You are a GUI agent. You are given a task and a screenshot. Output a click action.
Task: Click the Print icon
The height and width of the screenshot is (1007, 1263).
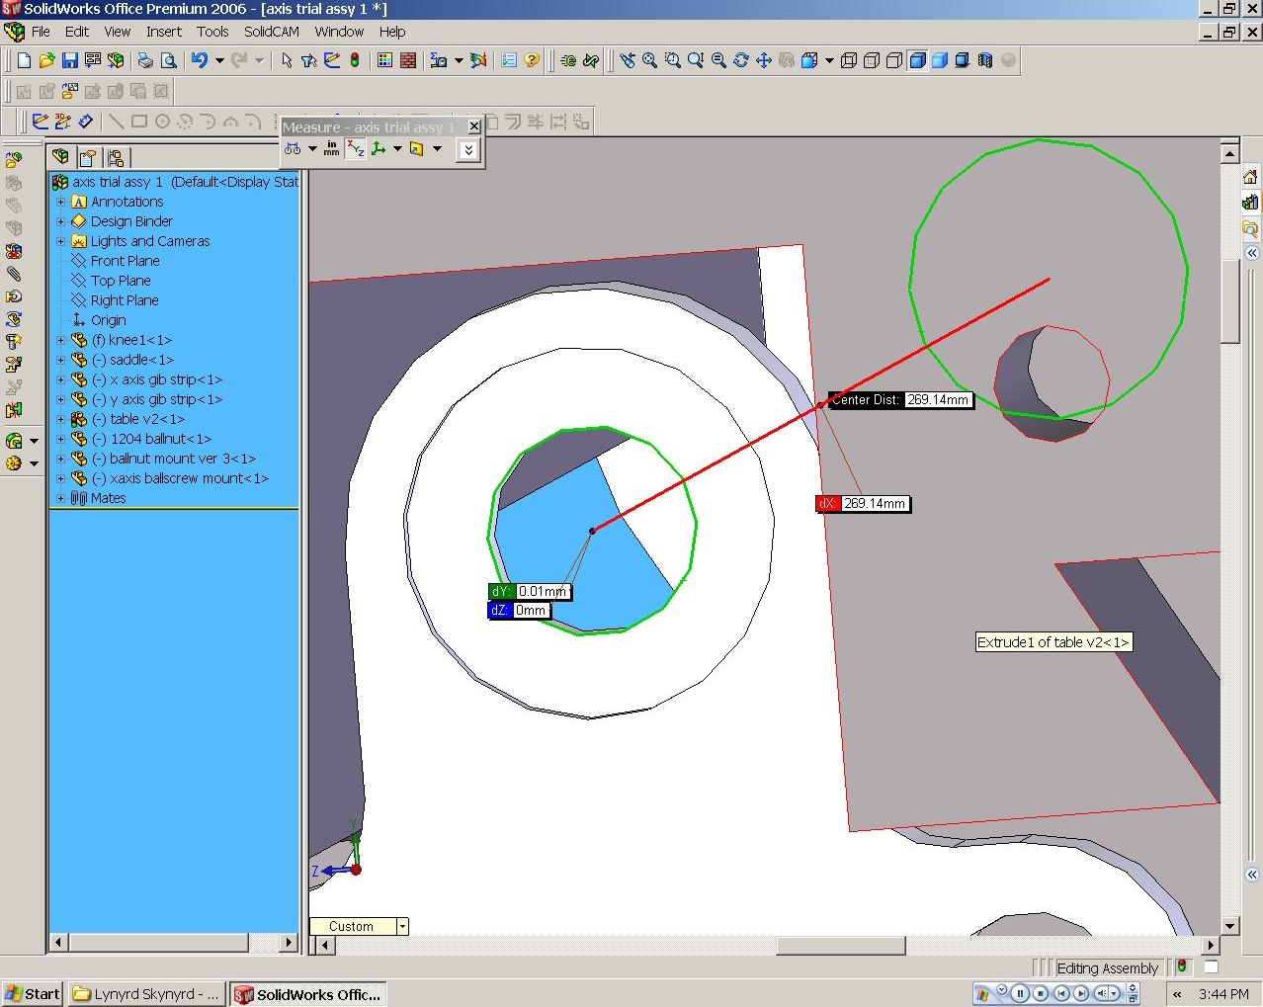[x=145, y=61]
